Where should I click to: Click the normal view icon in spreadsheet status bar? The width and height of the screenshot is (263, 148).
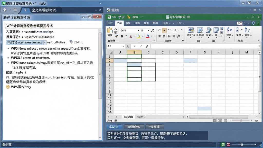click(215, 121)
